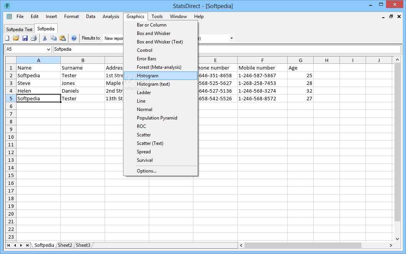Image resolution: width=406 pixels, height=254 pixels.
Task: Close the Graphics menu header
Action: [x=135, y=17]
